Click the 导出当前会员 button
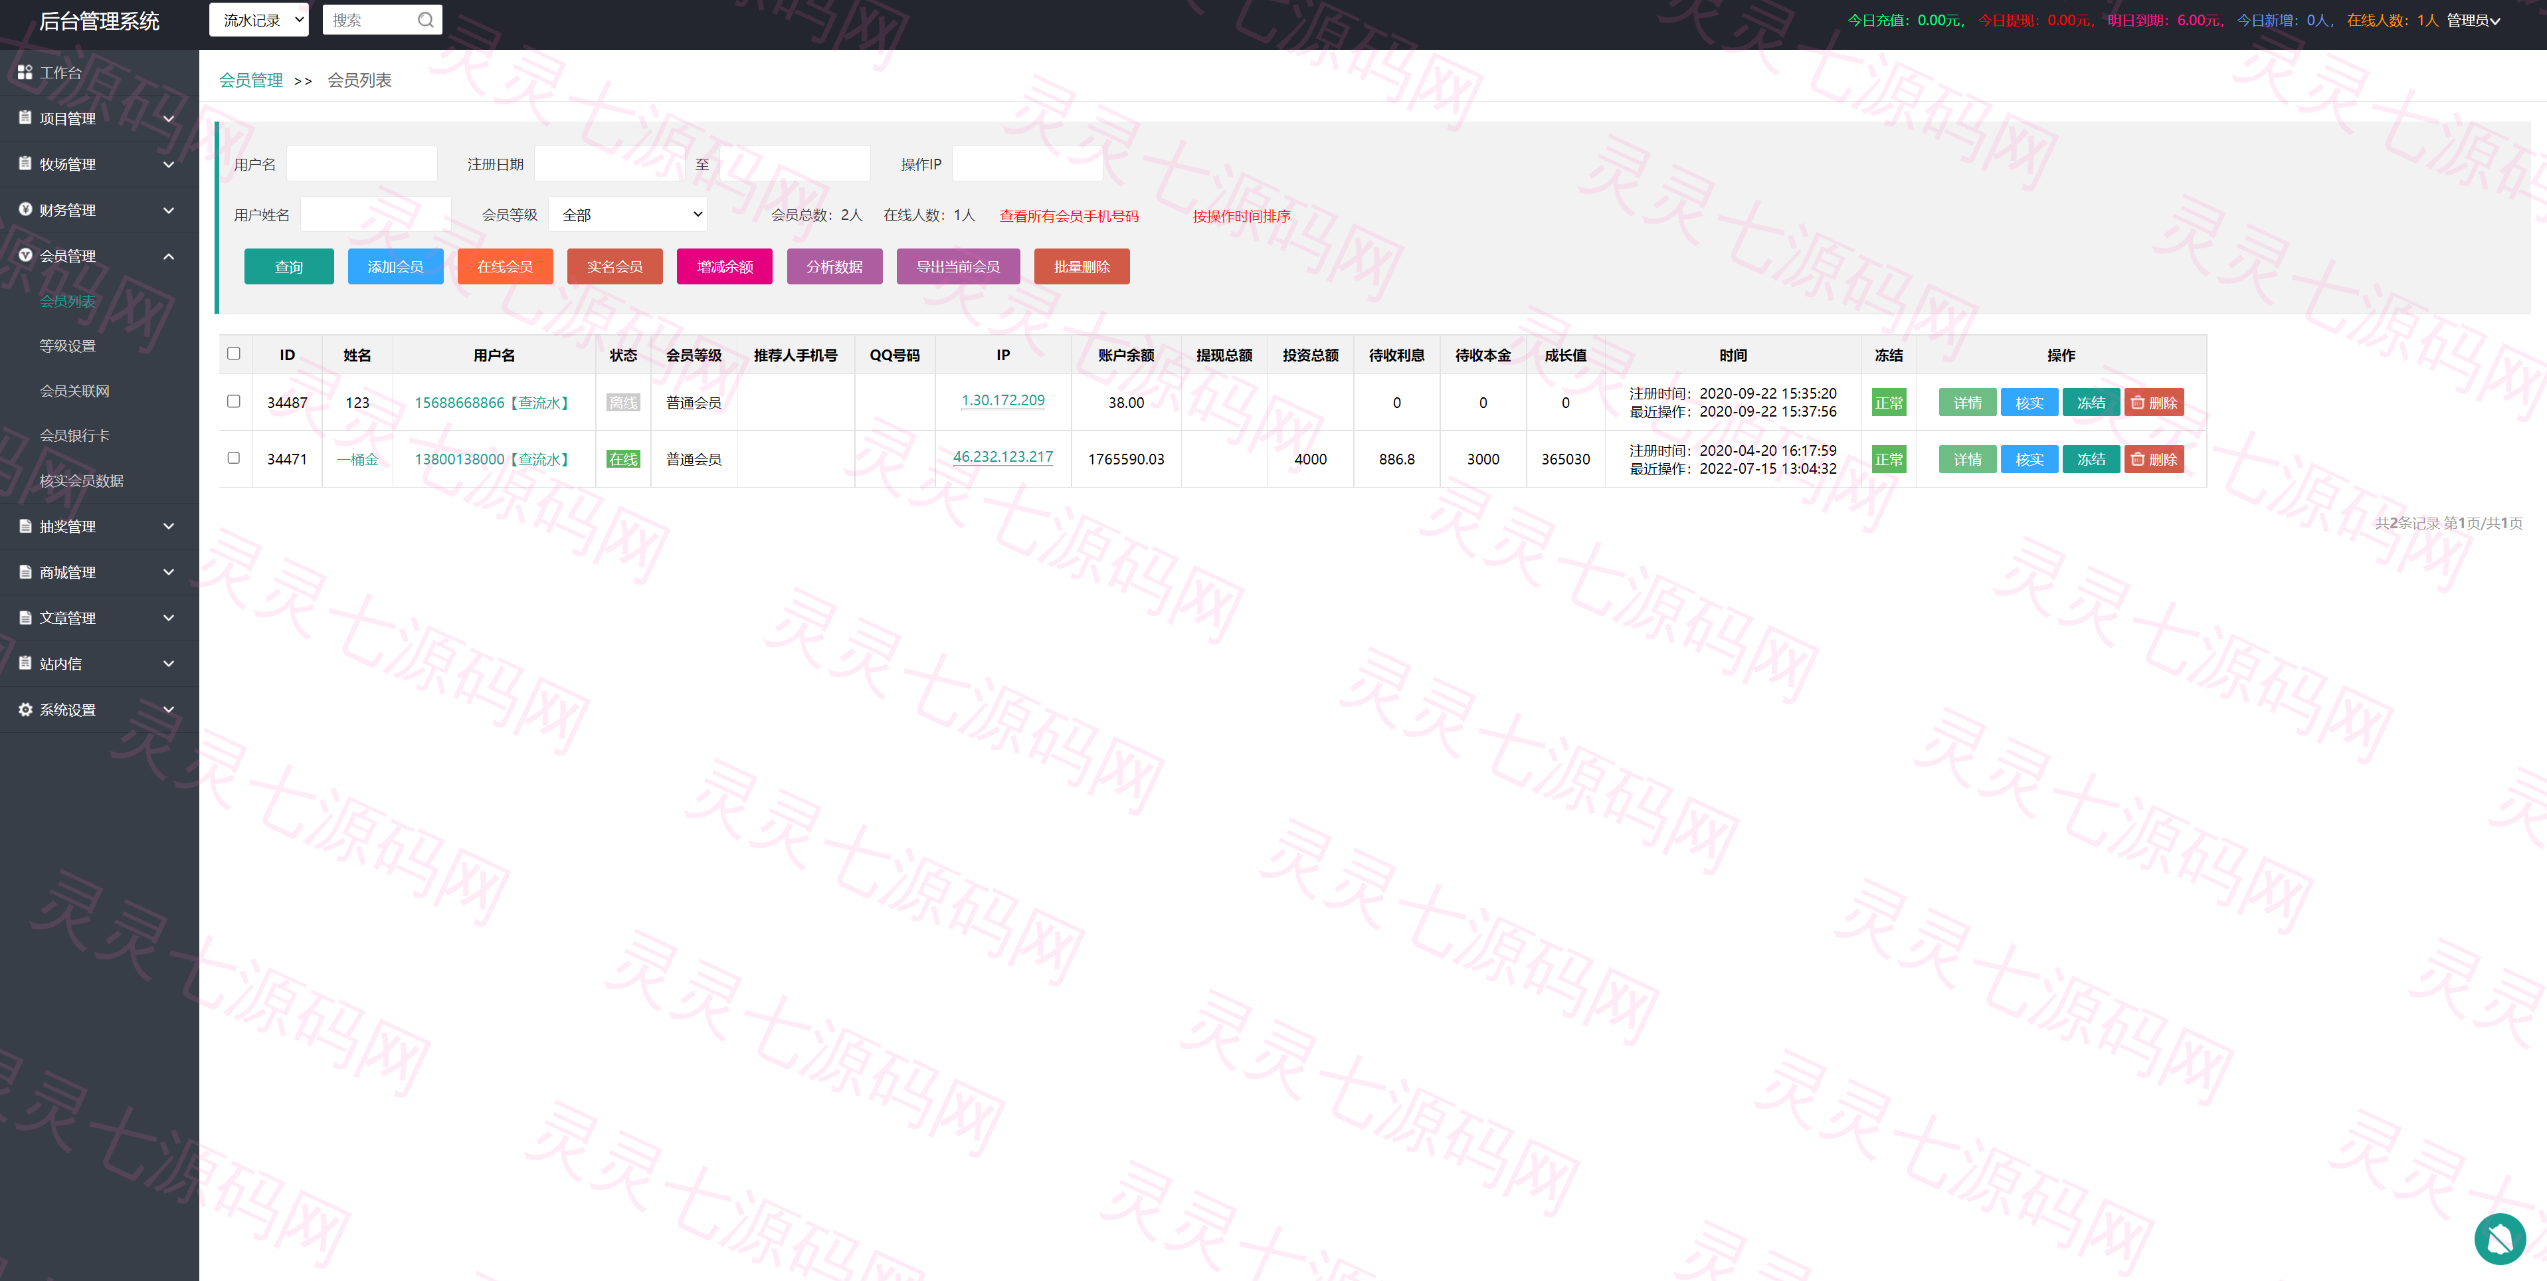The height and width of the screenshot is (1281, 2547). tap(958, 266)
